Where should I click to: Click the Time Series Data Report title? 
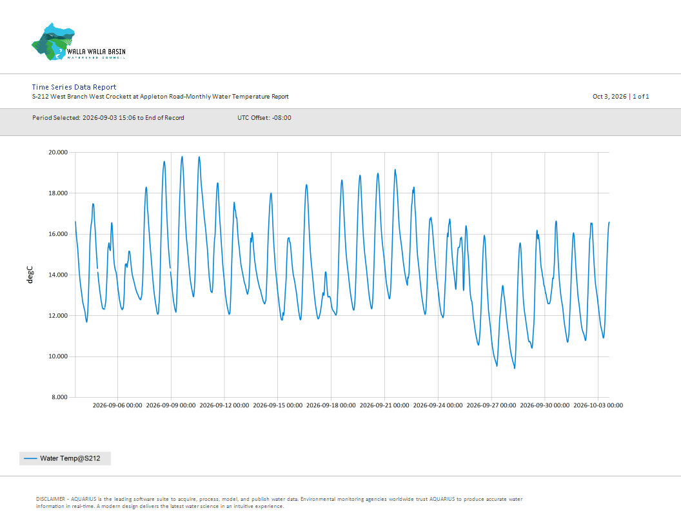(x=74, y=87)
